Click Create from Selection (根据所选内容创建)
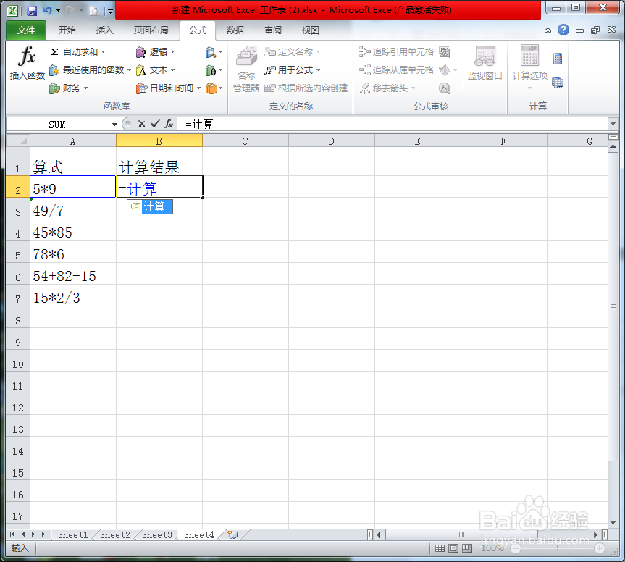The height and width of the screenshot is (562, 625). pyautogui.click(x=306, y=88)
